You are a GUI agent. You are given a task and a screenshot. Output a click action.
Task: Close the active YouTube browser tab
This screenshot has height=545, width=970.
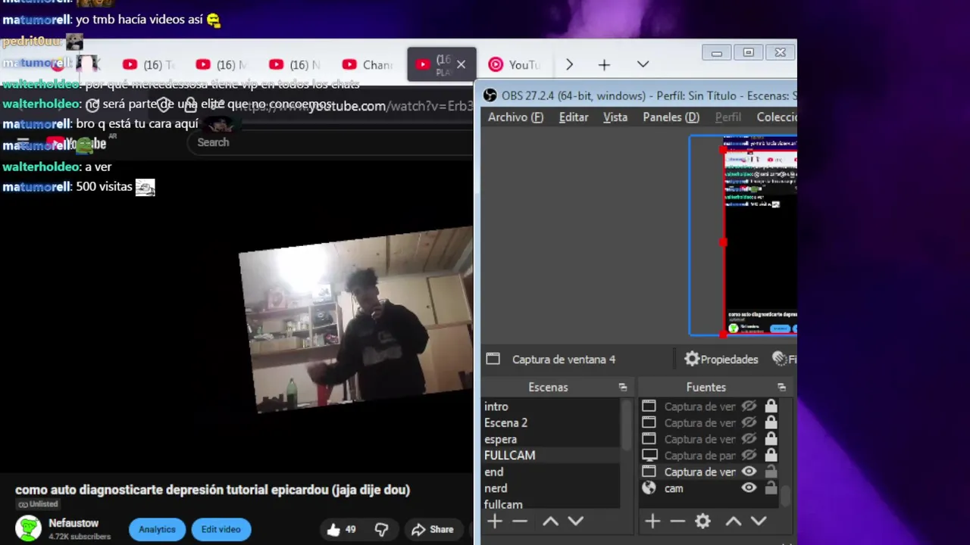pos(461,64)
